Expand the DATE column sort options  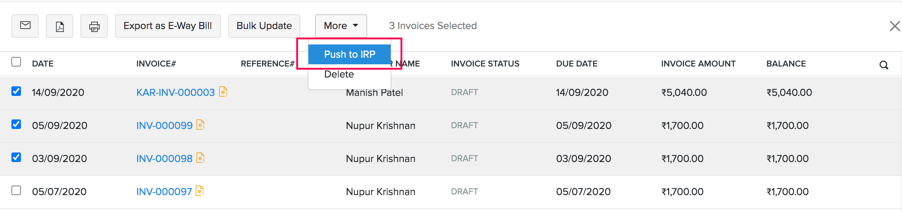[43, 63]
